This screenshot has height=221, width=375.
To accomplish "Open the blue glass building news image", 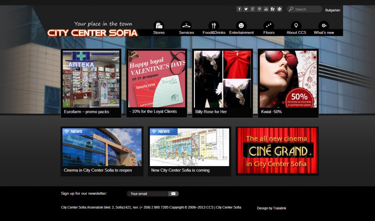I will tap(102, 147).
